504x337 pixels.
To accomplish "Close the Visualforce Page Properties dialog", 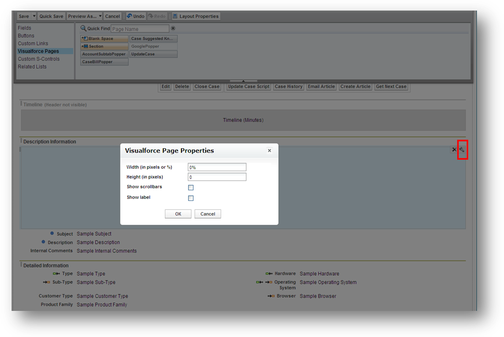I will click(269, 151).
